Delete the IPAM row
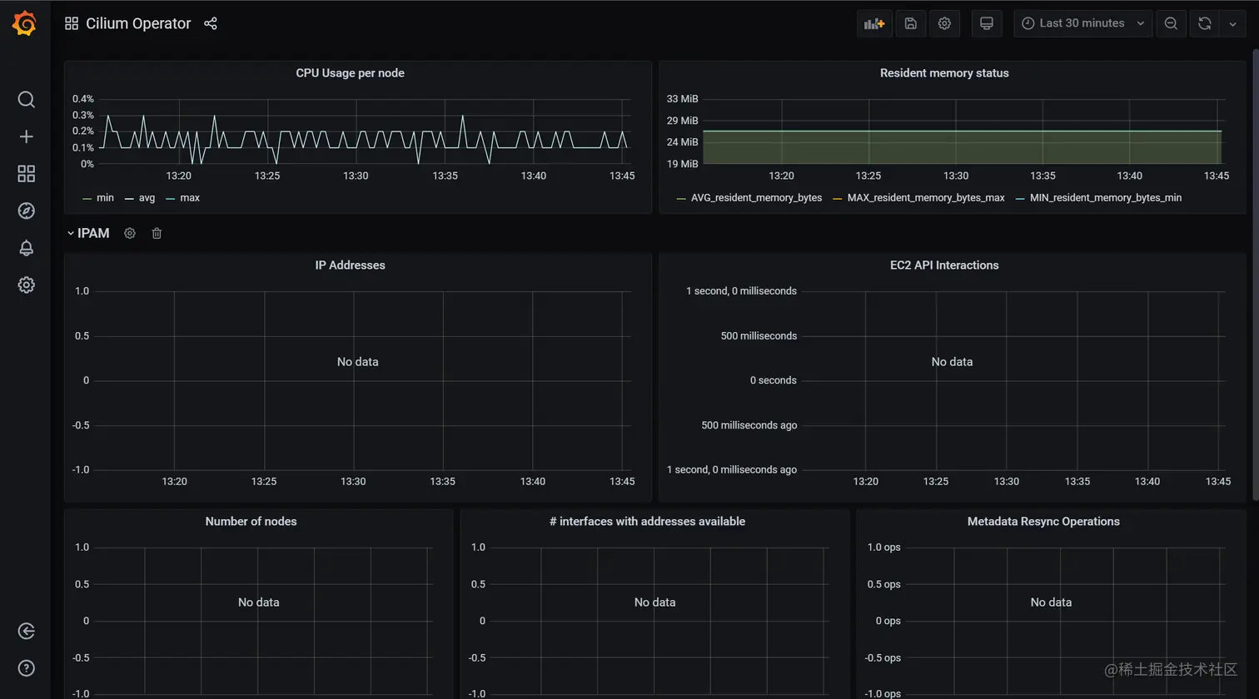Image resolution: width=1259 pixels, height=699 pixels. tap(157, 233)
